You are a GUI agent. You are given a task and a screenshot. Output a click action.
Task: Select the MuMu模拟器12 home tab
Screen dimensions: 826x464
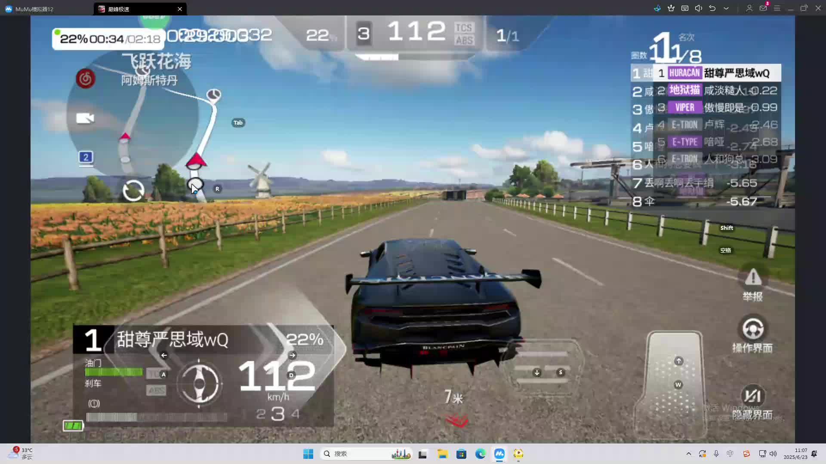[x=34, y=9]
